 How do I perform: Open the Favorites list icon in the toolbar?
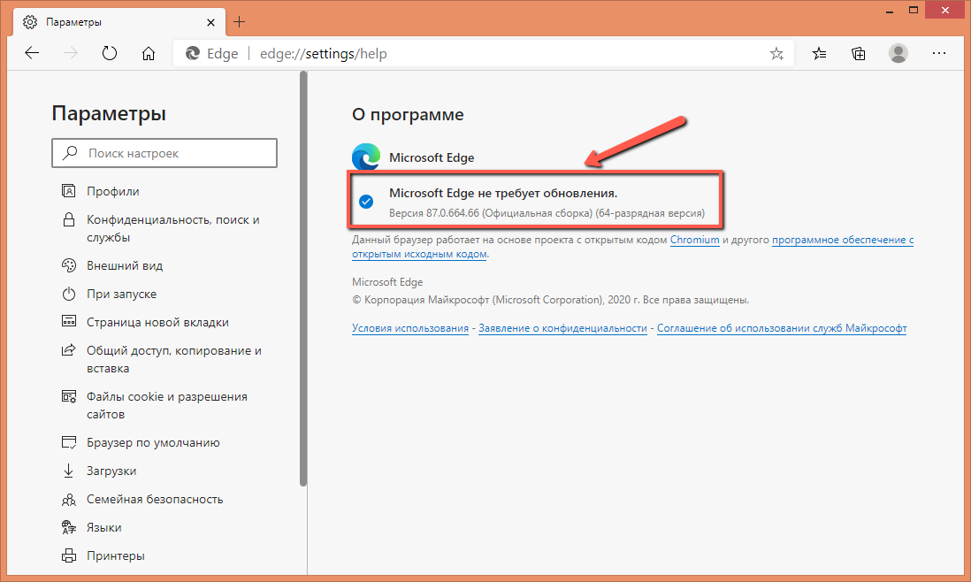point(819,54)
